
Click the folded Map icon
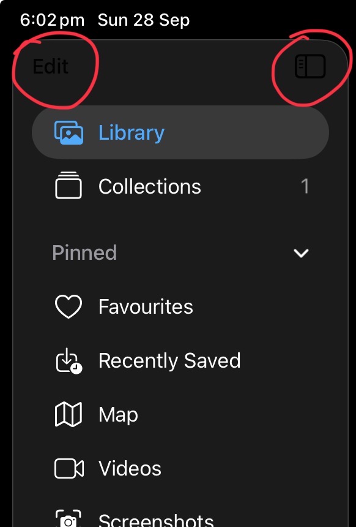click(x=69, y=414)
